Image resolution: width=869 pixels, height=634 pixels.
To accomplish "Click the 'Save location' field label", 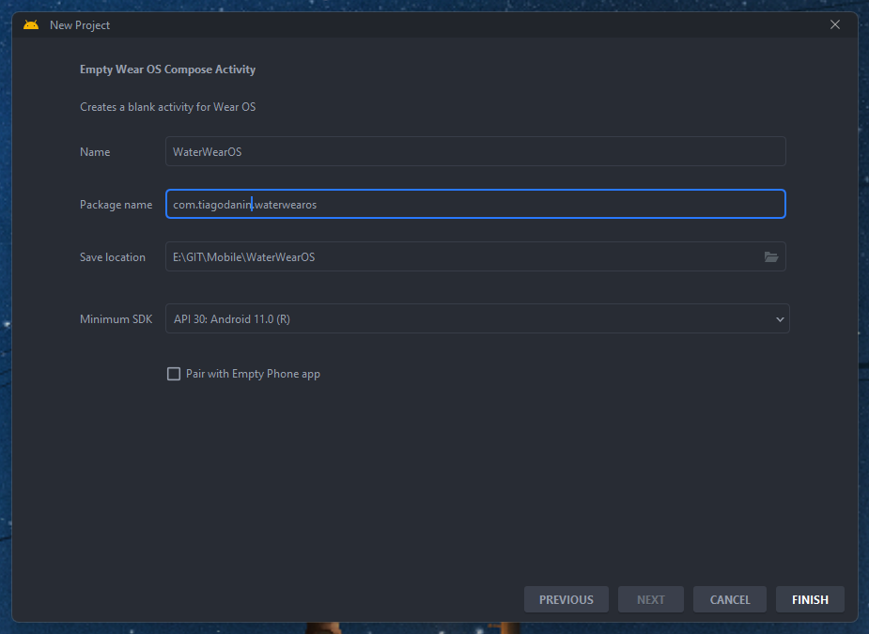I will tap(113, 257).
